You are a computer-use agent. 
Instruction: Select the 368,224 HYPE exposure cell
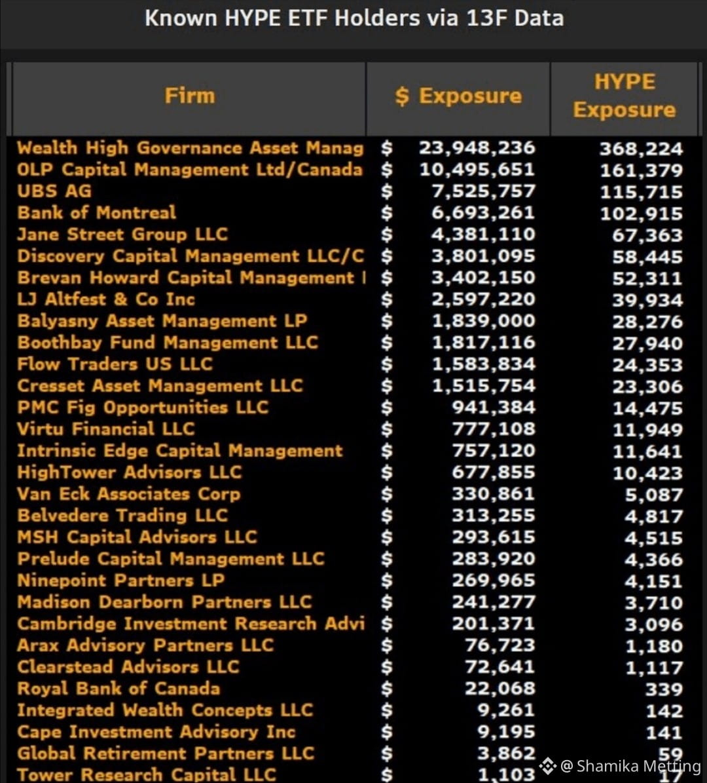[641, 148]
